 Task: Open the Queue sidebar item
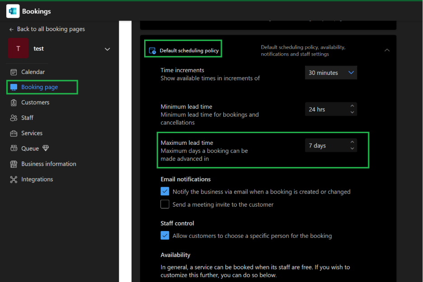click(30, 148)
